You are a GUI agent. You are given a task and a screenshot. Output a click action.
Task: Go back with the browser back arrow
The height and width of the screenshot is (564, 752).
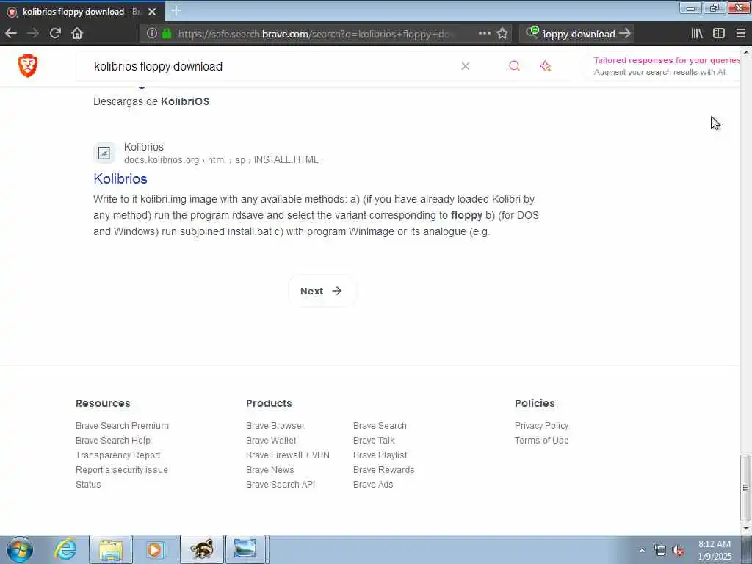[x=11, y=33]
